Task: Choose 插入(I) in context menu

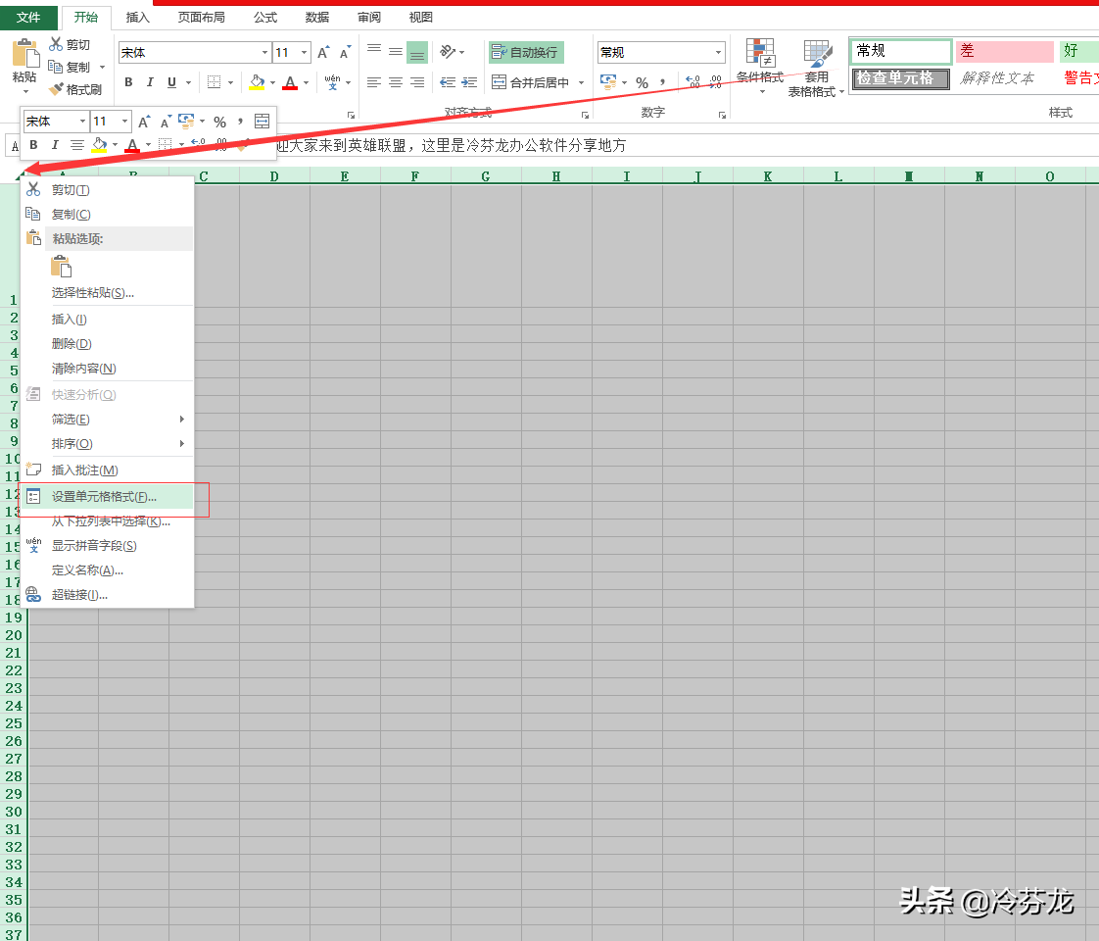Action: coord(107,320)
